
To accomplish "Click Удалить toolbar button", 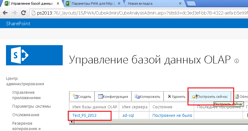I will point(176,96).
